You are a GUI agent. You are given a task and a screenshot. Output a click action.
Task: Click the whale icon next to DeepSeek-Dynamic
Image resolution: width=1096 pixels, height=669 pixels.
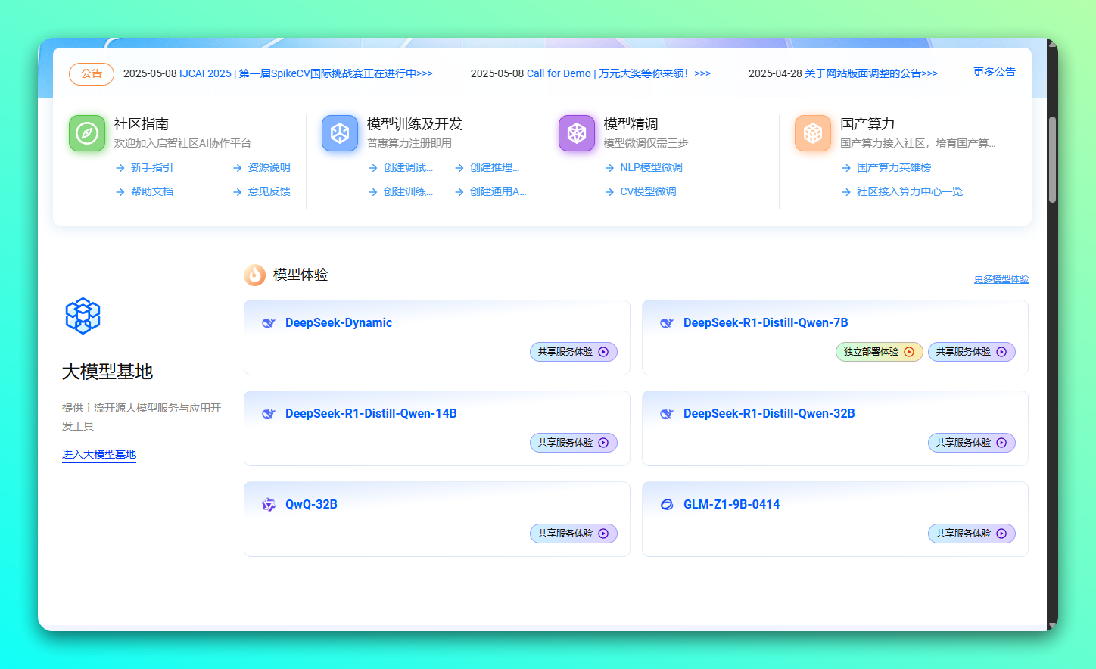pyautogui.click(x=268, y=323)
